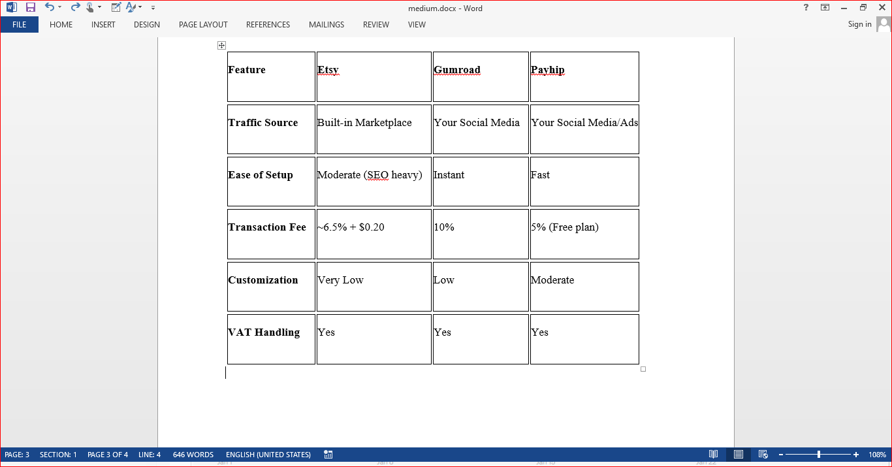Viewport: 892px width, 467px height.
Task: Click PAGE 3 OF 4 status indicator
Action: tap(108, 455)
